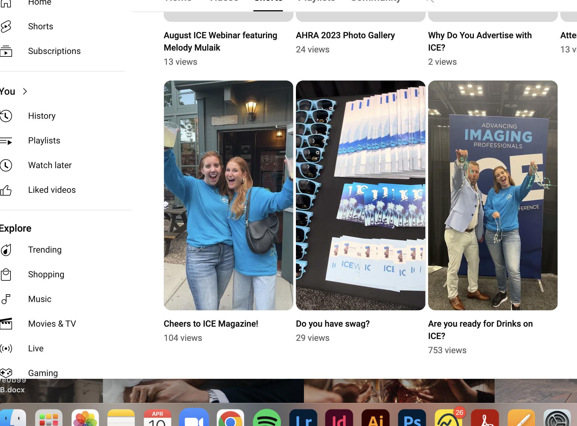Open the "Do you have swag?" title
Screen dimensions: 577x426
point(333,324)
